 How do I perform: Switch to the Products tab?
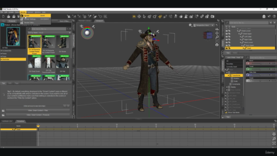click(12, 21)
